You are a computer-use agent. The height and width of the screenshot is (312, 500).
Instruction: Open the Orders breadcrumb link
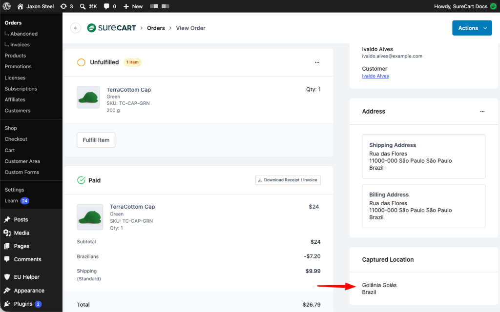coord(156,28)
